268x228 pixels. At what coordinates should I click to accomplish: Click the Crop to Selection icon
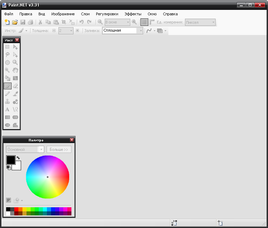click(x=64, y=22)
